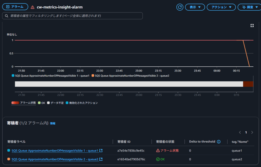The width and height of the screenshot is (261, 167).
Task: Click the red alarm warning icon by title
Action: (x=32, y=7)
